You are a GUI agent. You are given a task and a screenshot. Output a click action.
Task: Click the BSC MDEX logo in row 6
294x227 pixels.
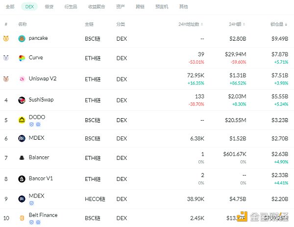(22, 138)
